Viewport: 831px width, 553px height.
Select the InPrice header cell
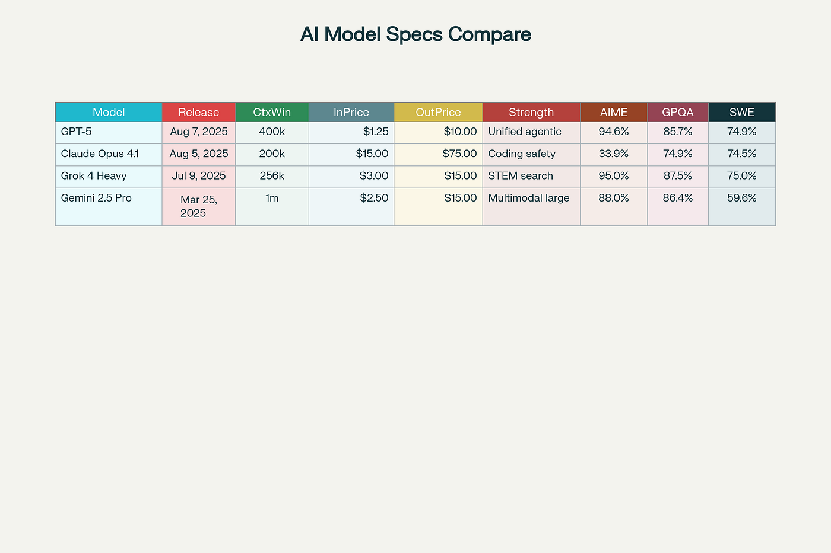351,112
